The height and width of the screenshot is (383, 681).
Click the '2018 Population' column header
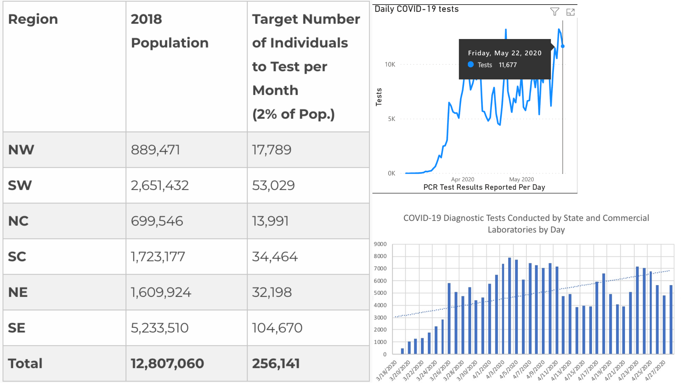tap(170, 31)
